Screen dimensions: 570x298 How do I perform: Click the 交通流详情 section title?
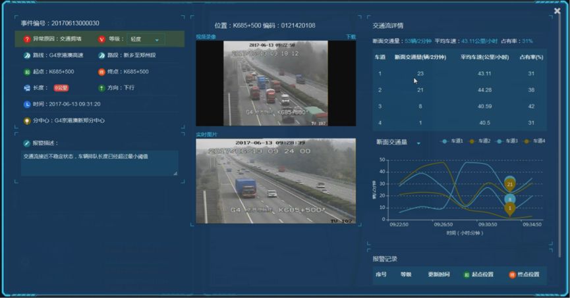pos(387,26)
